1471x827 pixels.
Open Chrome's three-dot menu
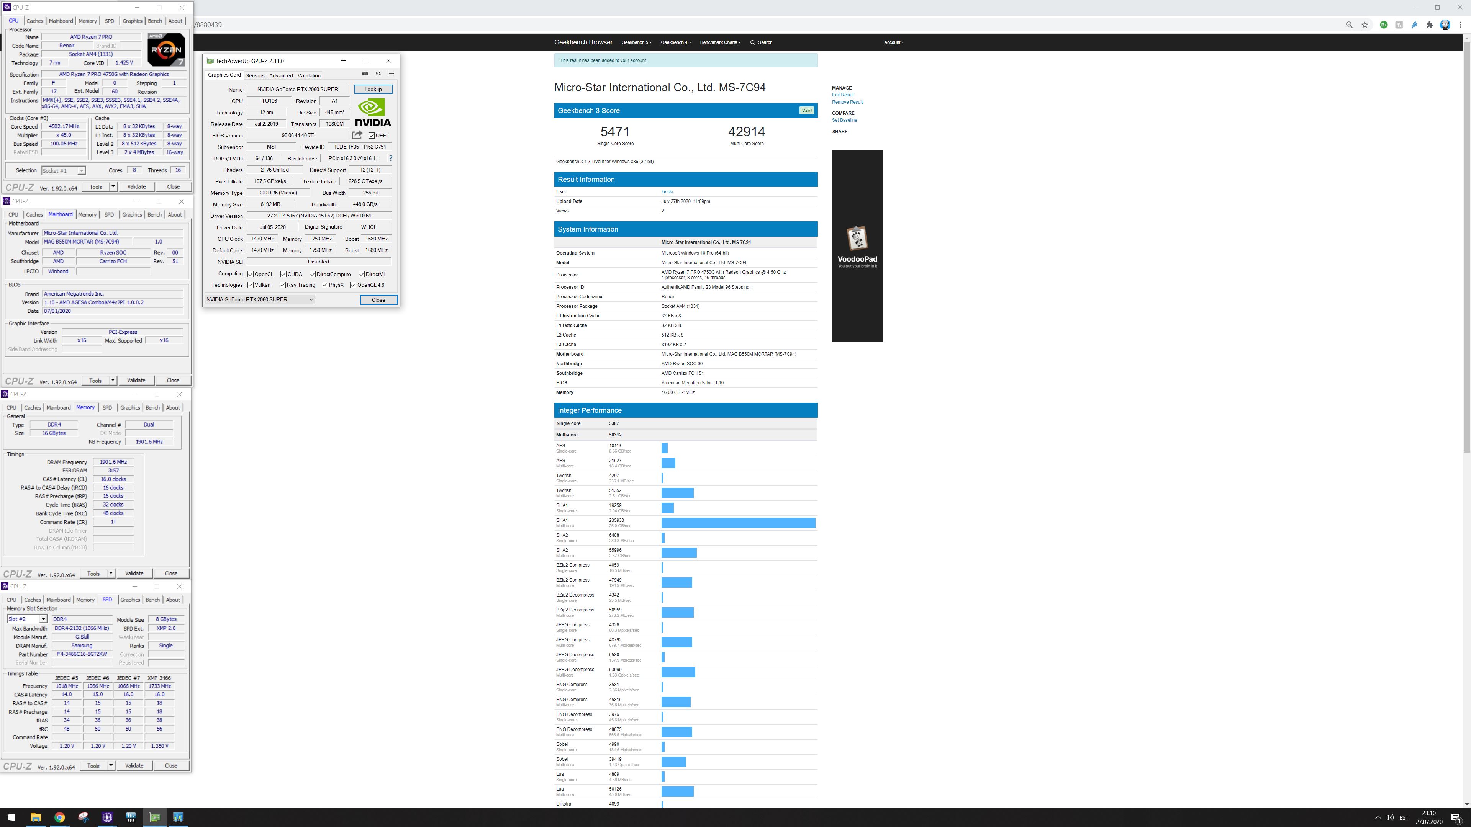tap(1461, 25)
